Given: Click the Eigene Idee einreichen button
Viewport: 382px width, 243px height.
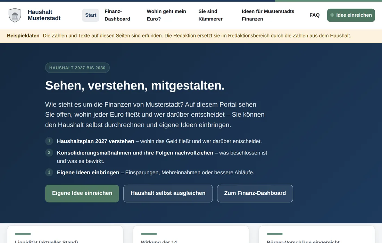Looking at the screenshot, I should click(x=82, y=193).
